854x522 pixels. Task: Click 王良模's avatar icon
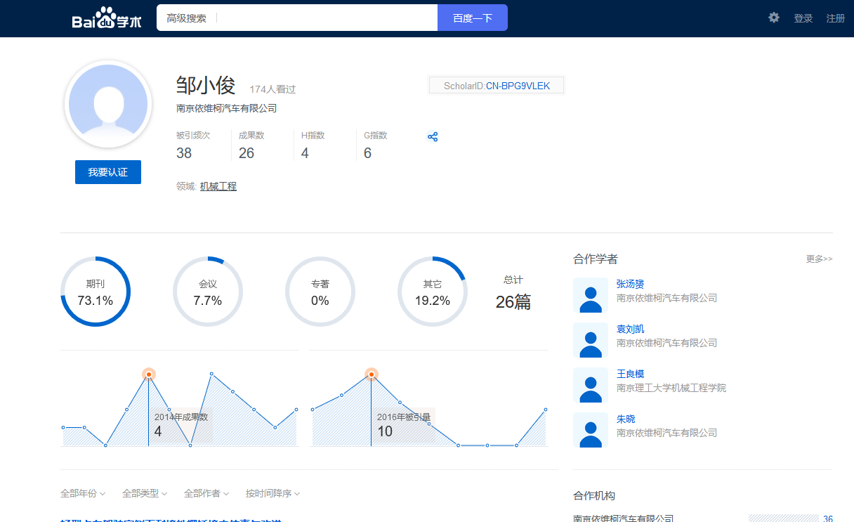tap(591, 386)
